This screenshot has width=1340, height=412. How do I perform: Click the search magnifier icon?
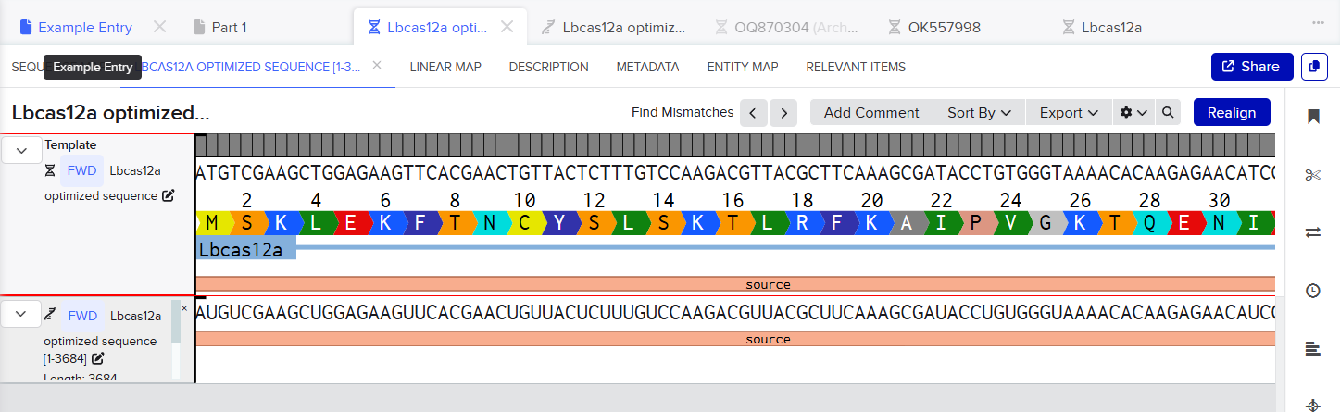[1168, 112]
